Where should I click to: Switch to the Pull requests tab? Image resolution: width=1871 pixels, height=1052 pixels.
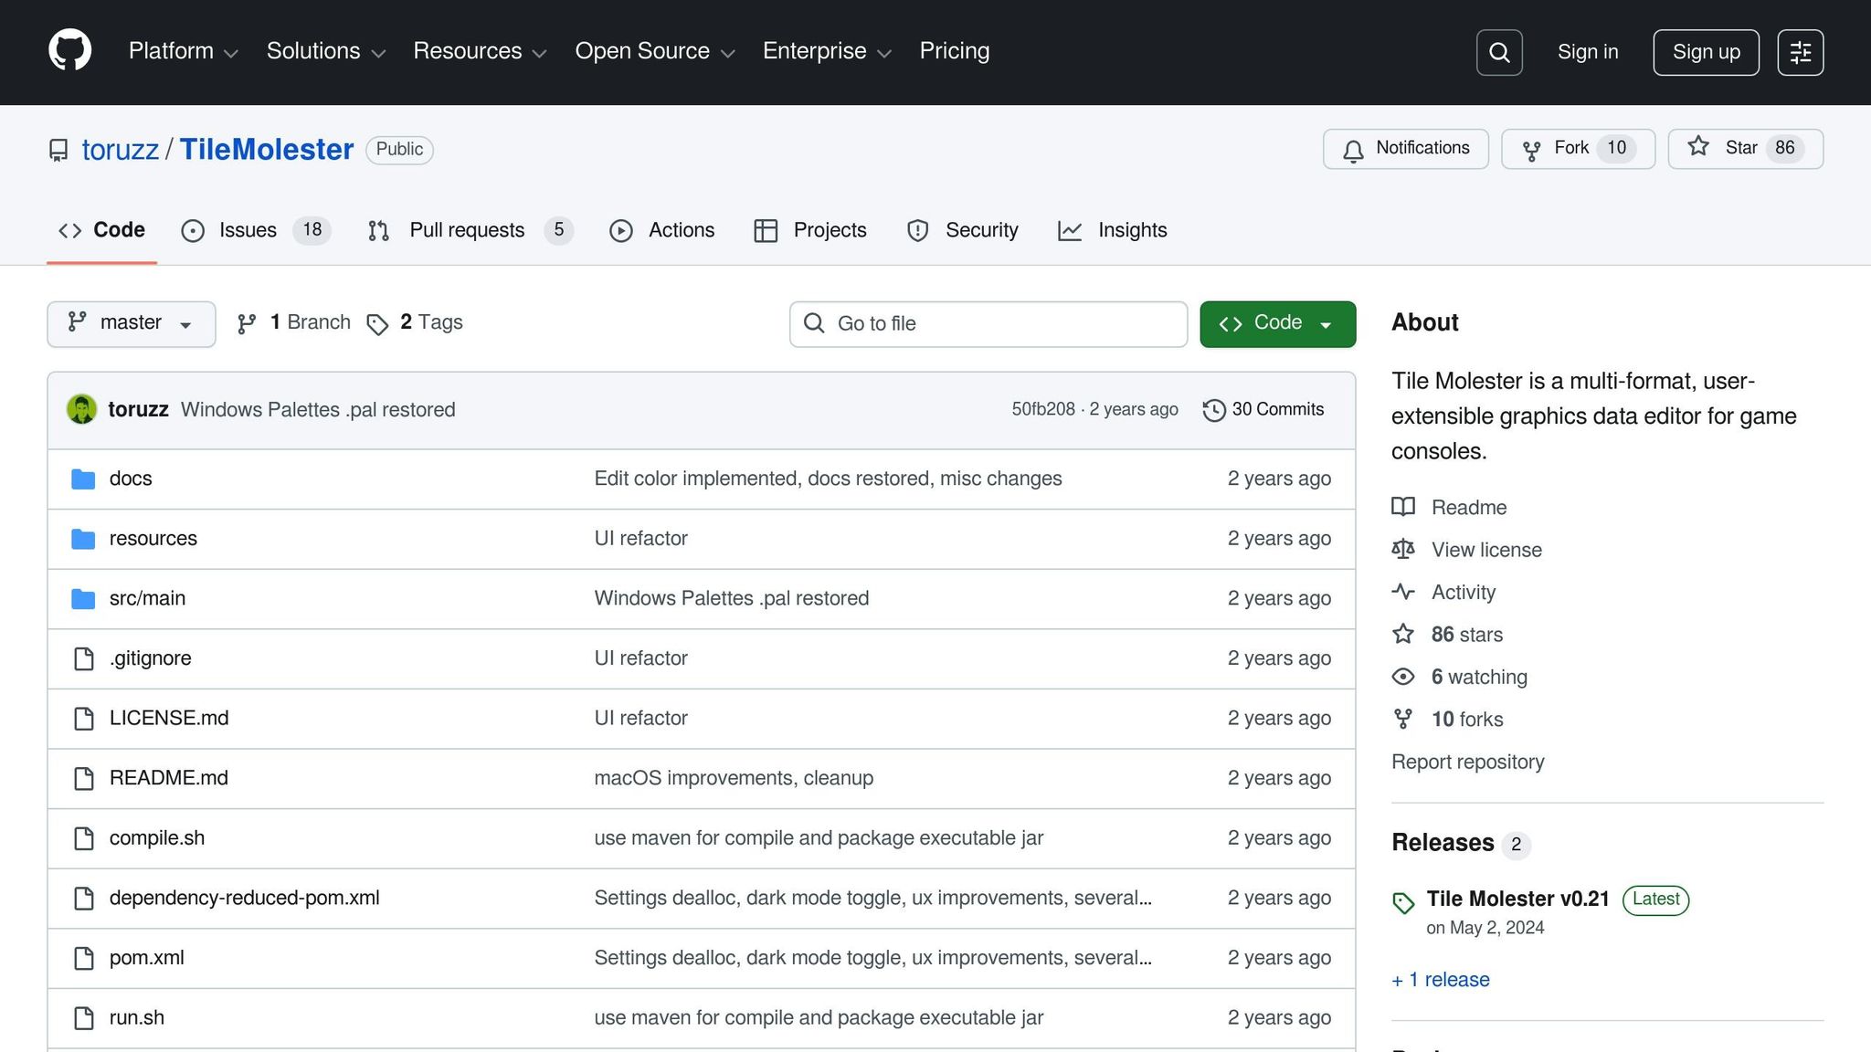click(467, 230)
